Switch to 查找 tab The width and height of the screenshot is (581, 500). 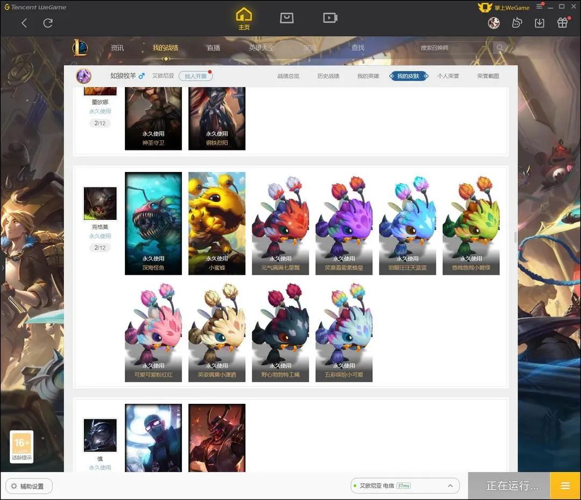coord(358,48)
